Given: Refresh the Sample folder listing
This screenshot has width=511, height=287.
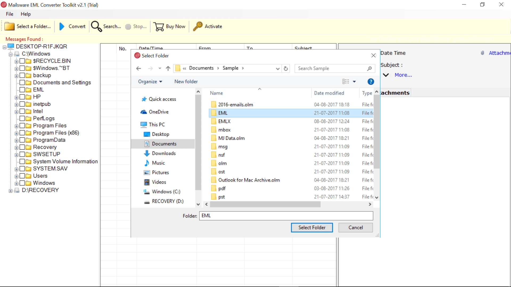Looking at the screenshot, I should pos(286,68).
